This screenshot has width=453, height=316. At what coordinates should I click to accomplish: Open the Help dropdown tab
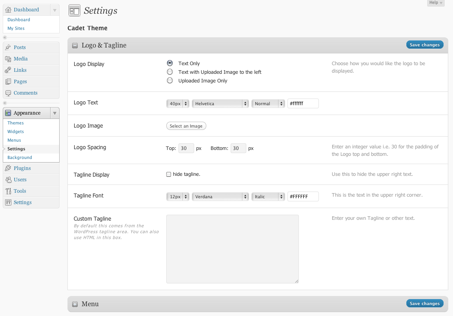pyautogui.click(x=436, y=3)
